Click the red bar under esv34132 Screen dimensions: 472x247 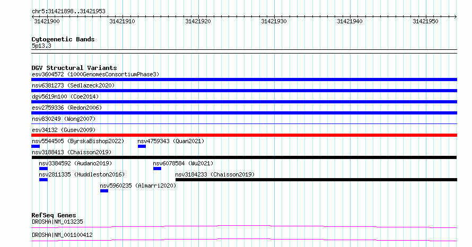(244, 135)
